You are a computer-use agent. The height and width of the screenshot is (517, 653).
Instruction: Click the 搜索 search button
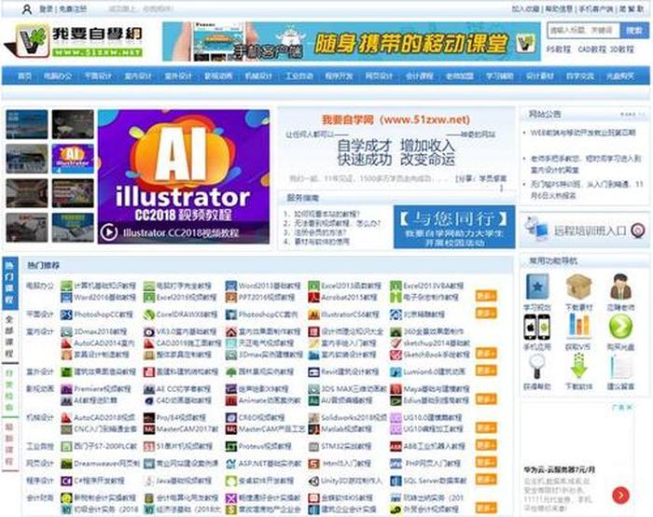click(x=634, y=31)
